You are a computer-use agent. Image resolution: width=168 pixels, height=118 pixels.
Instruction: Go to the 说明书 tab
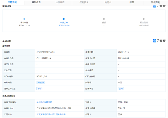[108, 2]
